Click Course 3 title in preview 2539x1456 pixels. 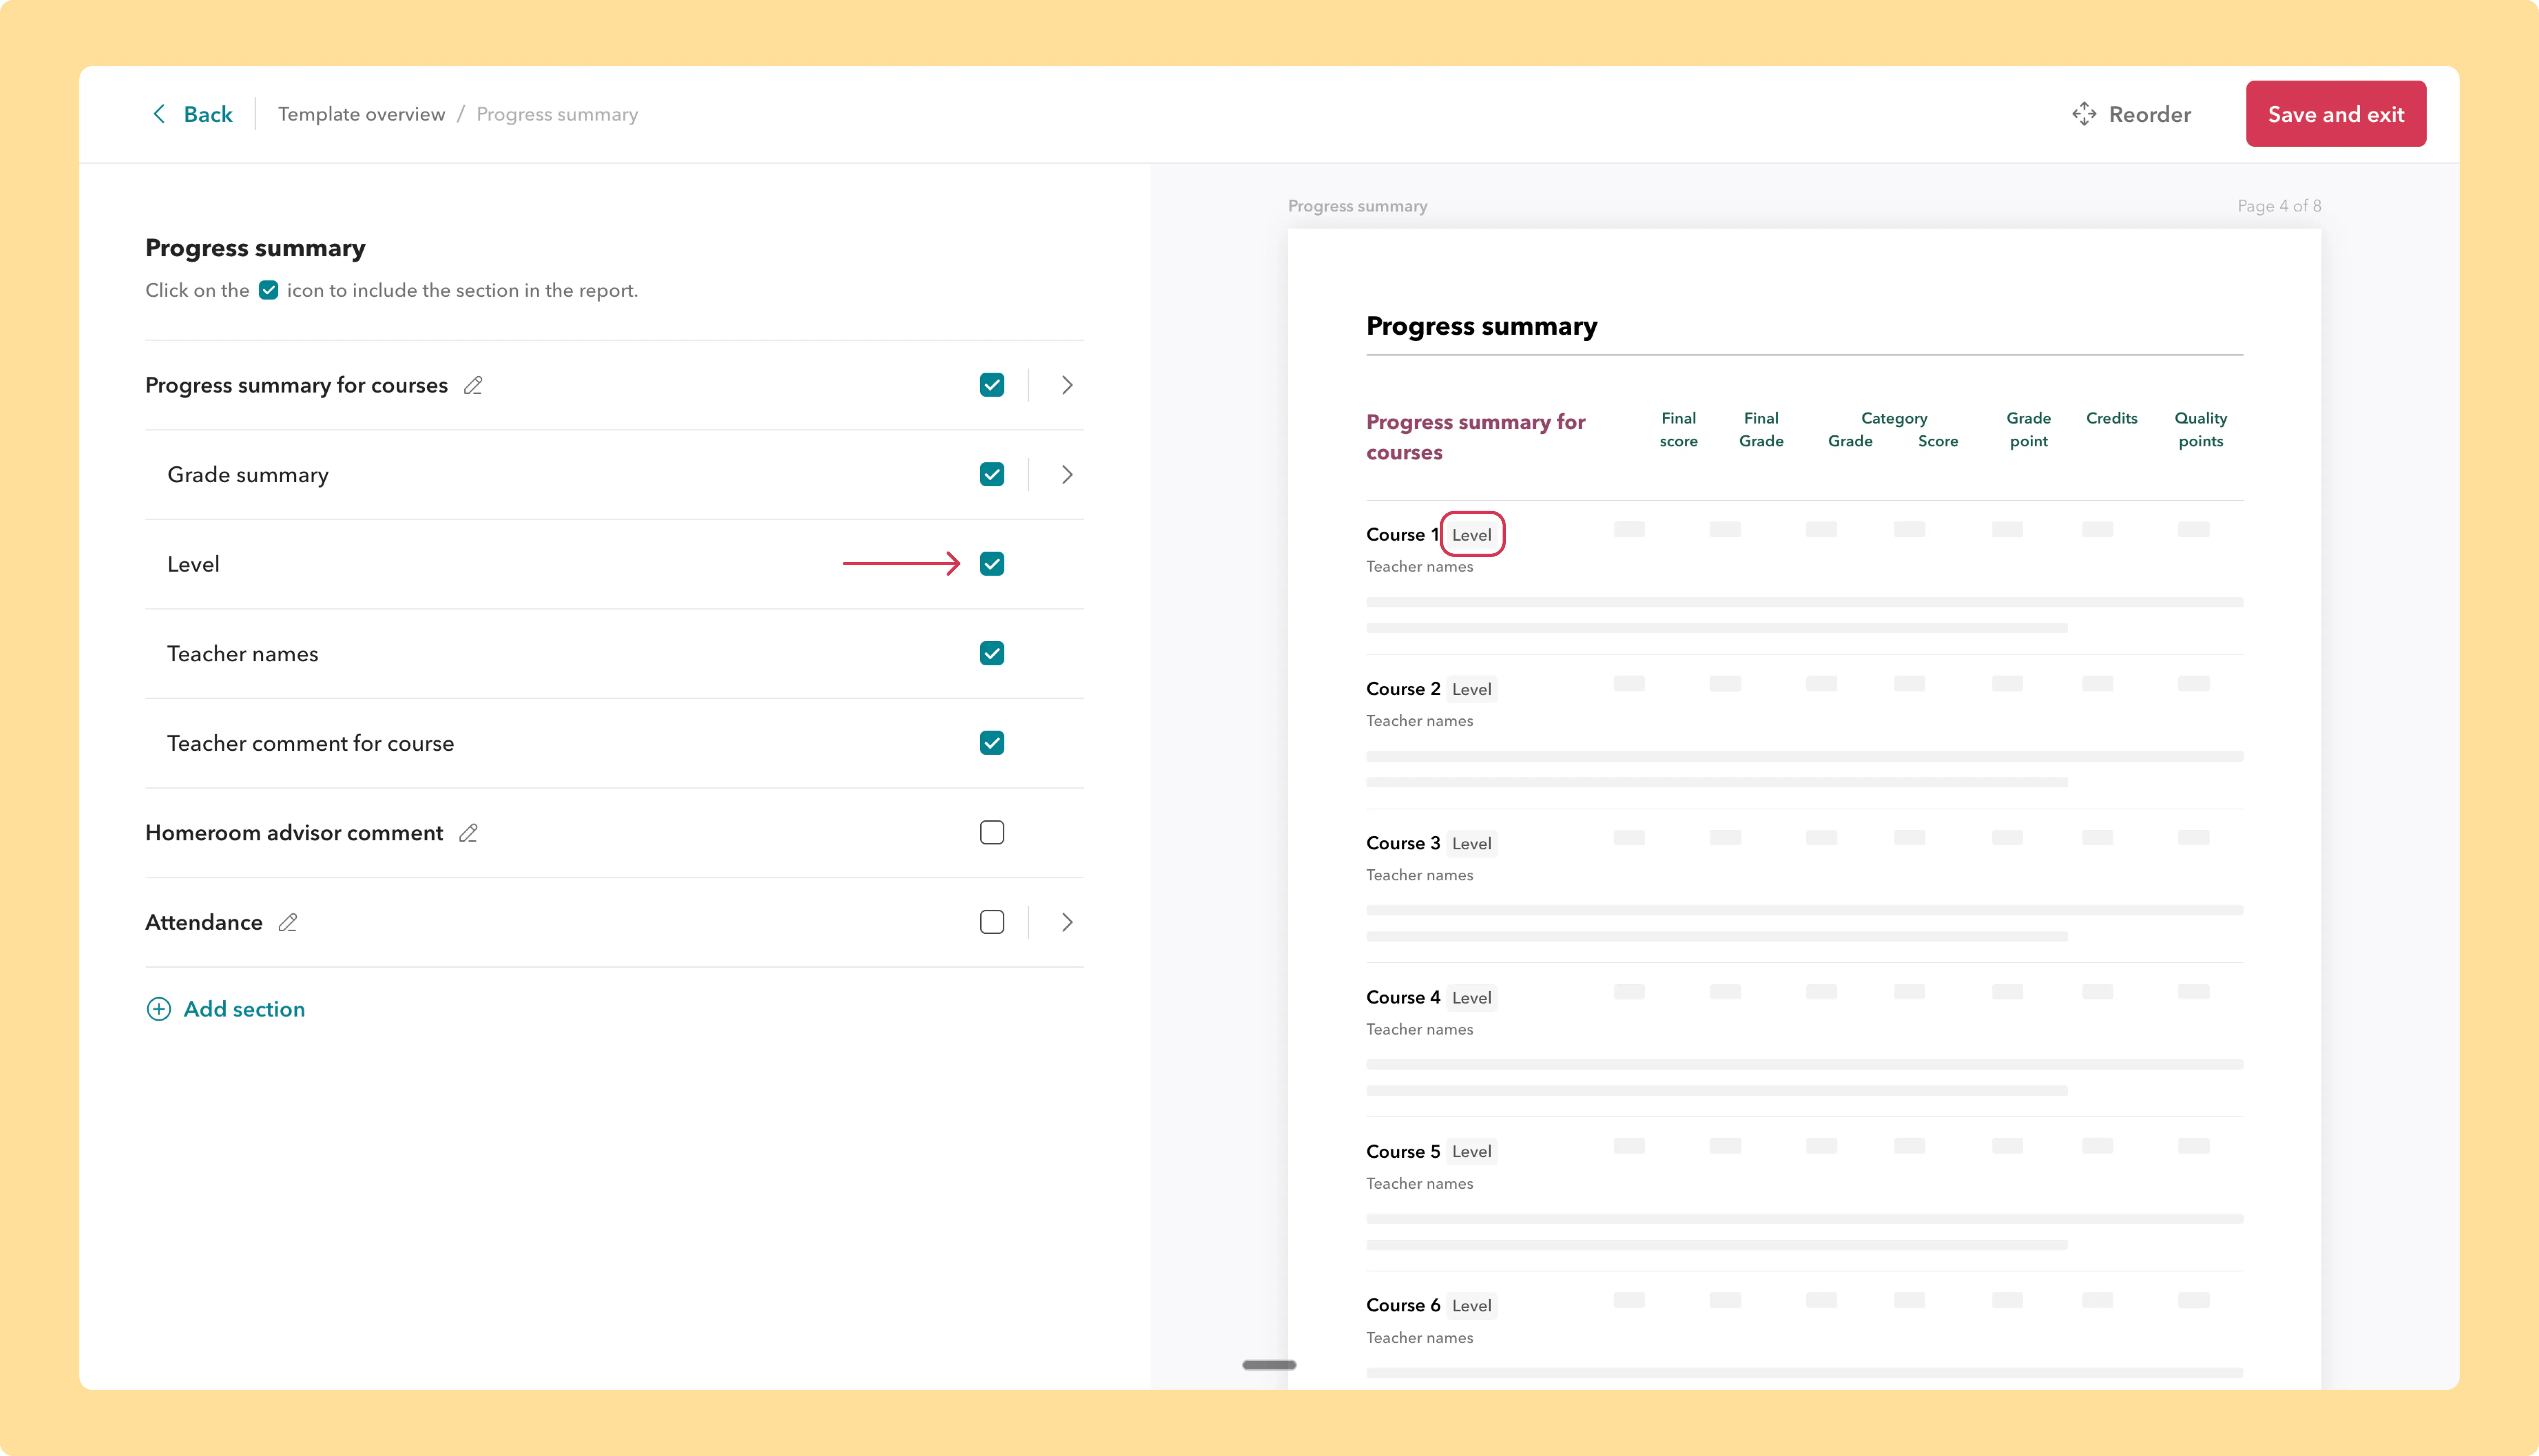[1403, 842]
